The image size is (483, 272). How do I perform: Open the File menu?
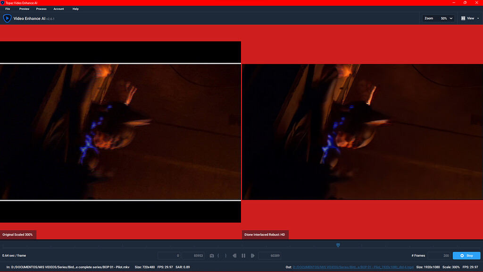[8, 8]
